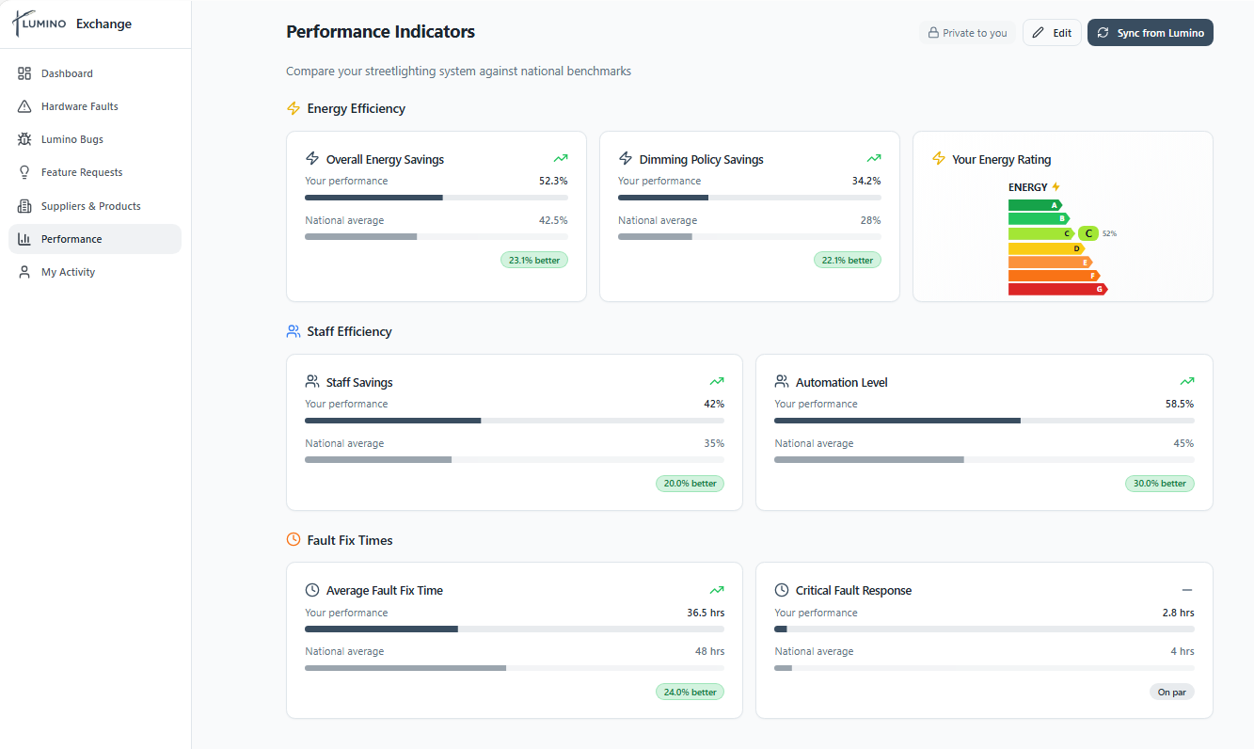Click the Performance bar chart icon
Screen dimensions: 1254x749
(x=24, y=239)
